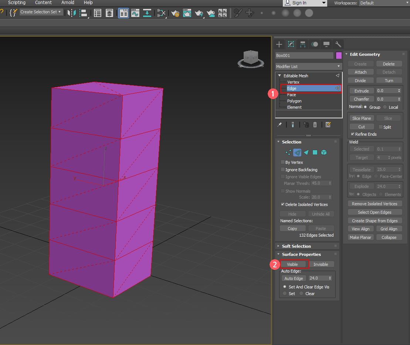Select Vertex sub-object icon in Selection
Screen dimensions: 410x345
[x=288, y=152]
